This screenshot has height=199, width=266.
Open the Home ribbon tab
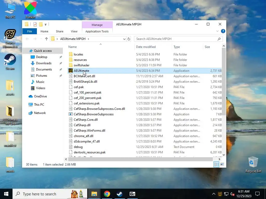point(44,31)
